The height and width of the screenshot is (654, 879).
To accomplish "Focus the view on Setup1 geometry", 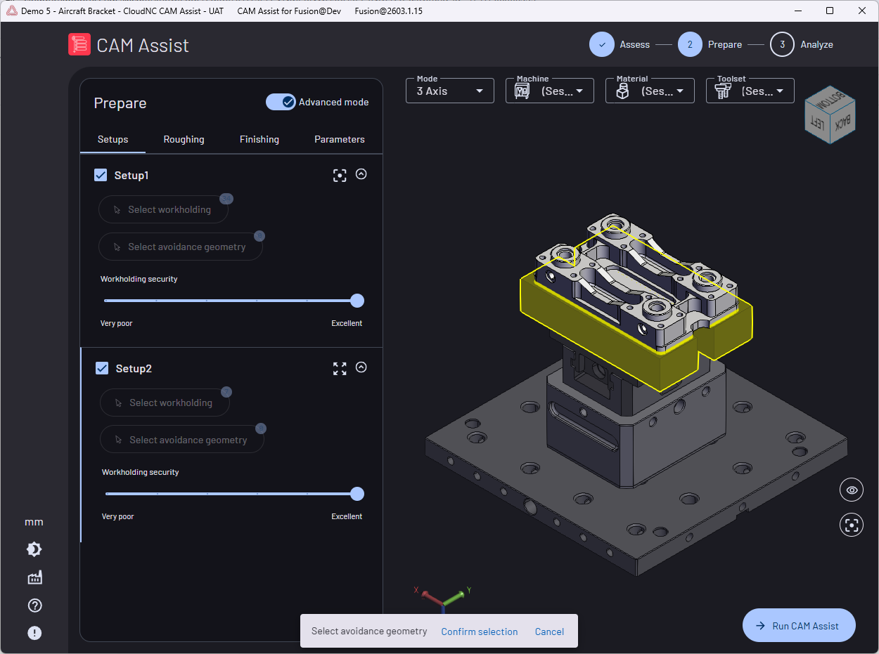I will click(x=340, y=176).
